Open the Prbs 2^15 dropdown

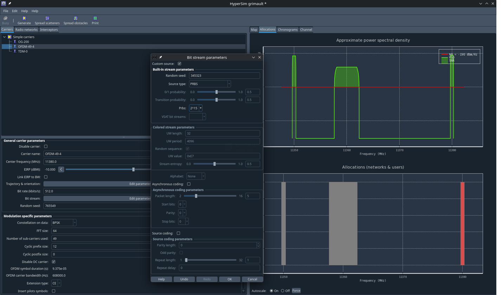point(195,108)
